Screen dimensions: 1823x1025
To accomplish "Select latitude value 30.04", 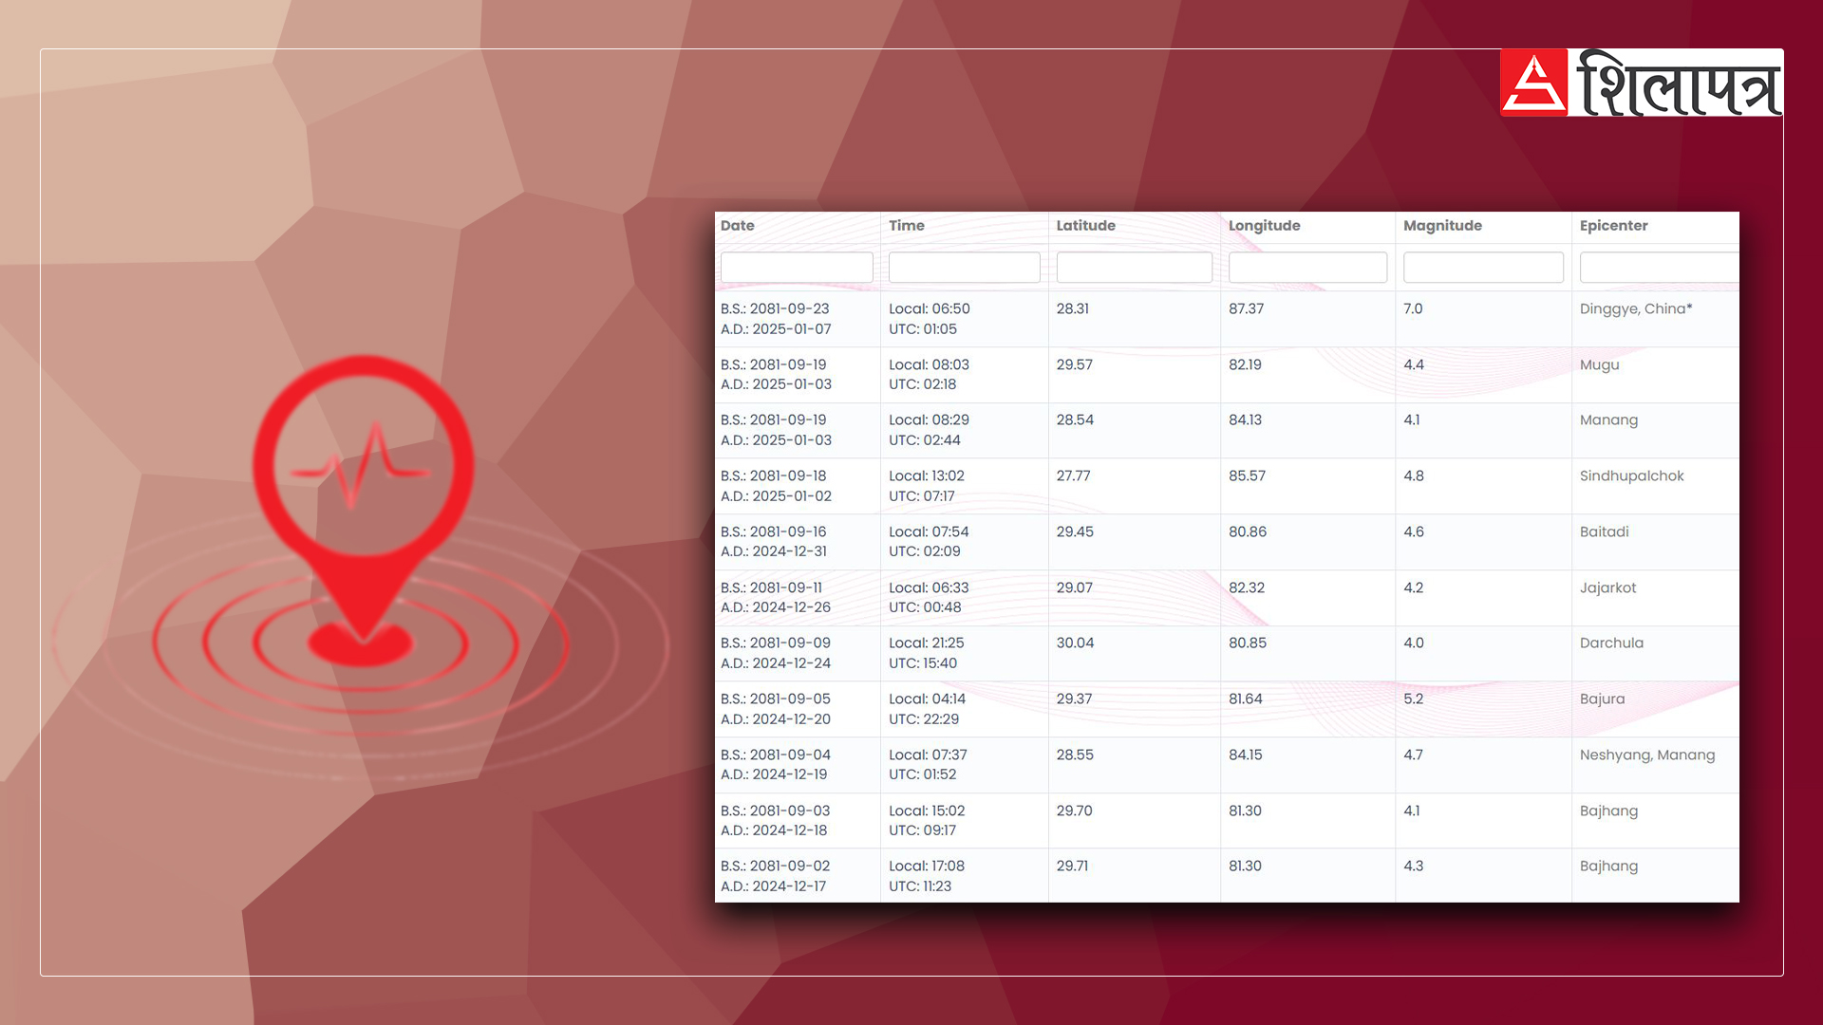I will 1076,643.
